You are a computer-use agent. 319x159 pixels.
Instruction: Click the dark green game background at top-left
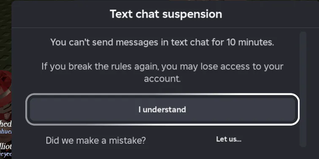(x=5, y=35)
